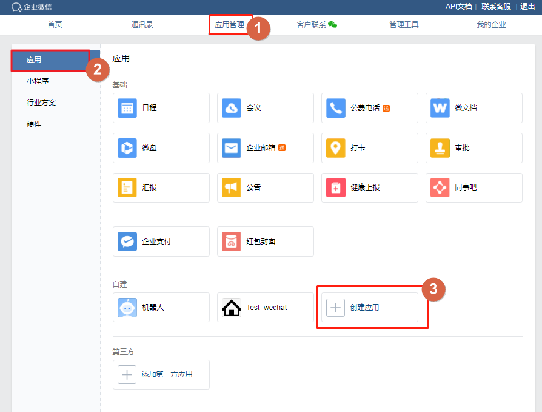The width and height of the screenshot is (542, 412).
Task: Click the 健康上报 app name
Action: [365, 187]
